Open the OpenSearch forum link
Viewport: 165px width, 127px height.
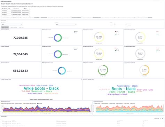(x=97, y=17)
